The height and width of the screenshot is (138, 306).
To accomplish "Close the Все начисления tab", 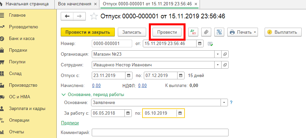I will pyautogui.click(x=96, y=4).
